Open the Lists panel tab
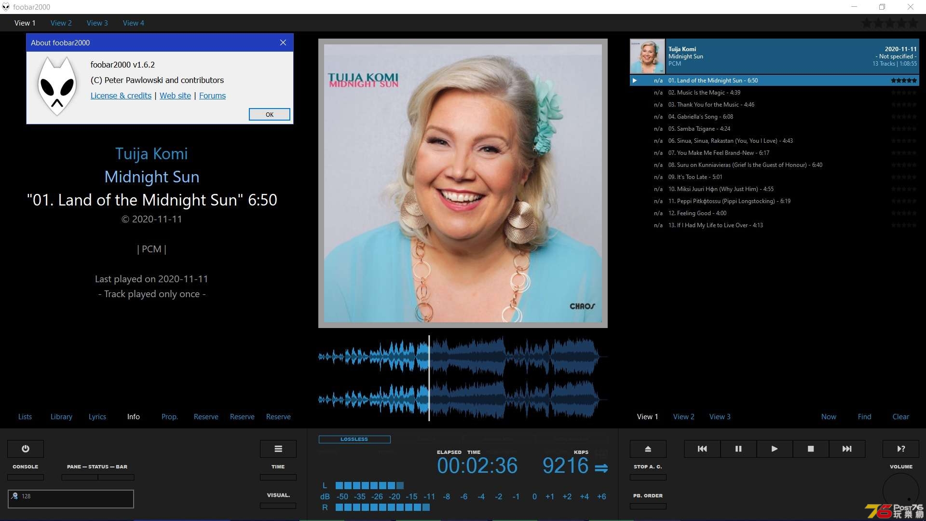This screenshot has height=521, width=926. click(x=25, y=417)
